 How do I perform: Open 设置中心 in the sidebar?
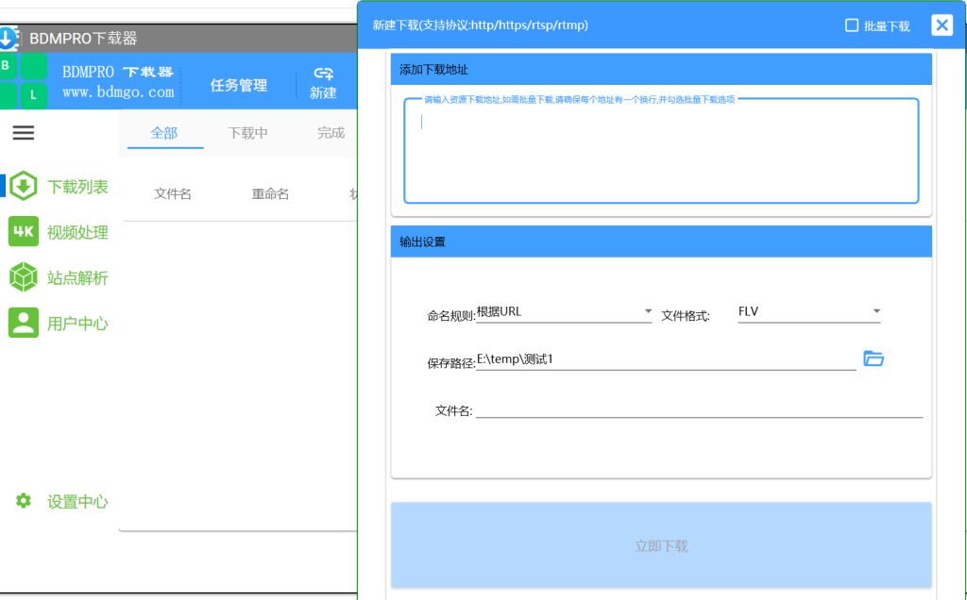77,502
